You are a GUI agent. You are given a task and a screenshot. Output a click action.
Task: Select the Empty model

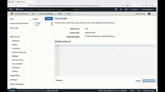tap(38, 23)
